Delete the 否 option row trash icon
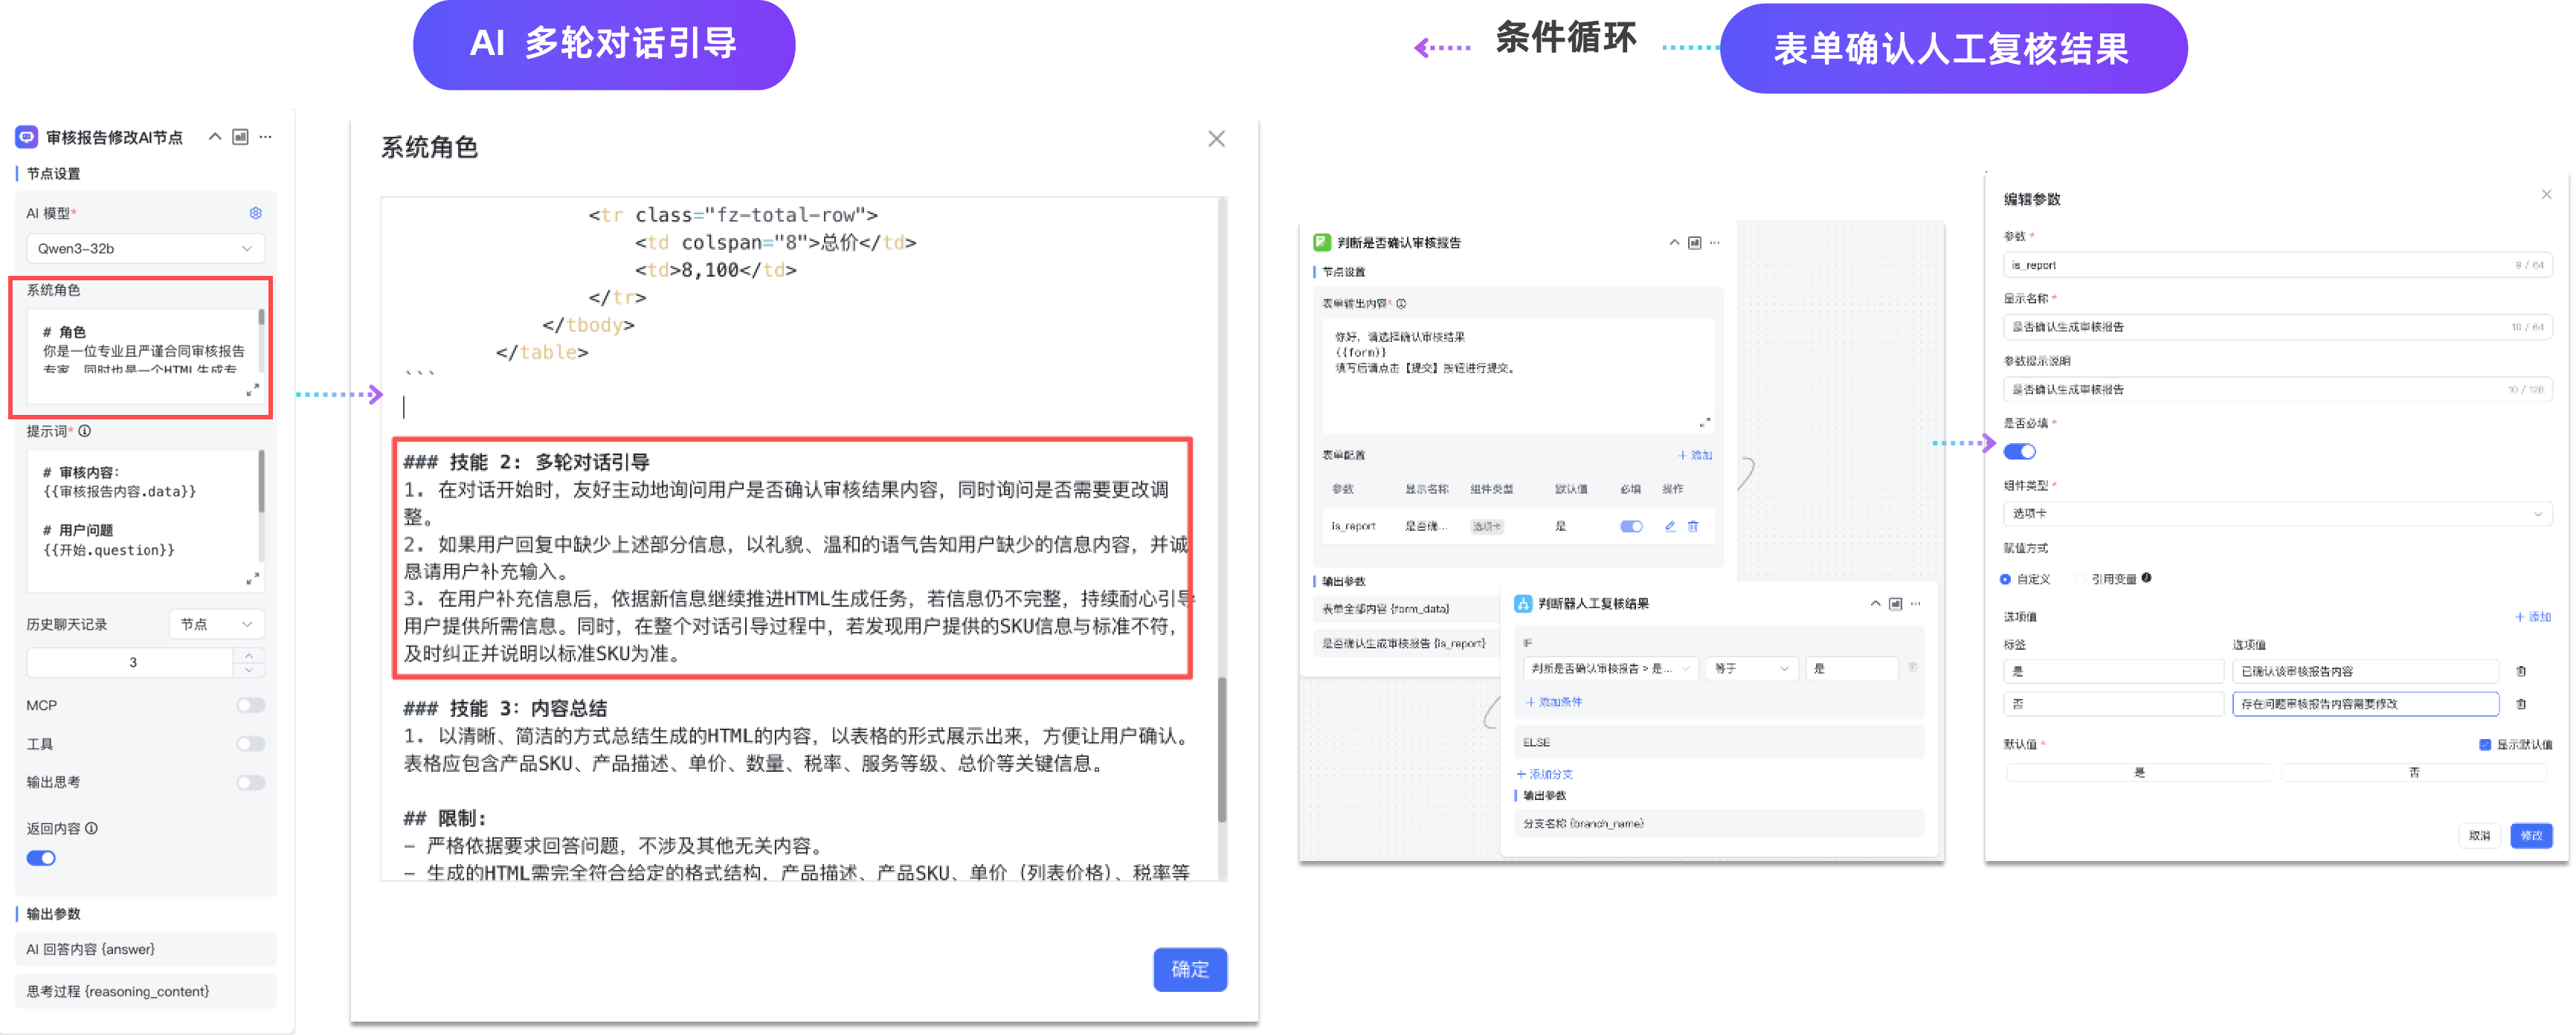 [x=2520, y=704]
